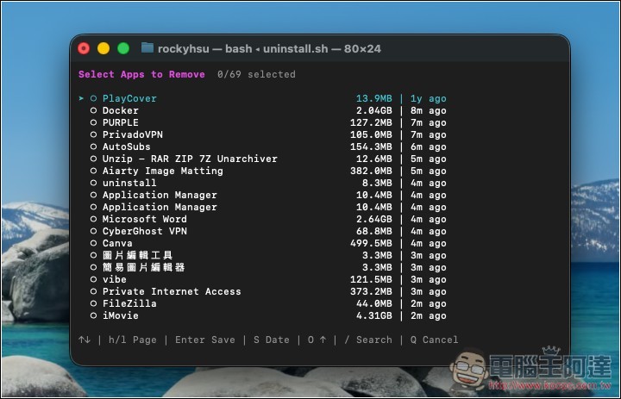Toggle the PrivadoVPN selection circle
The height and width of the screenshot is (399, 621).
(x=93, y=134)
